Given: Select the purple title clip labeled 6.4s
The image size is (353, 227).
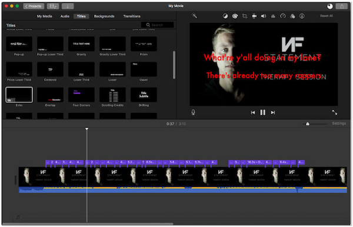Looking at the screenshot, I should [x=284, y=162].
